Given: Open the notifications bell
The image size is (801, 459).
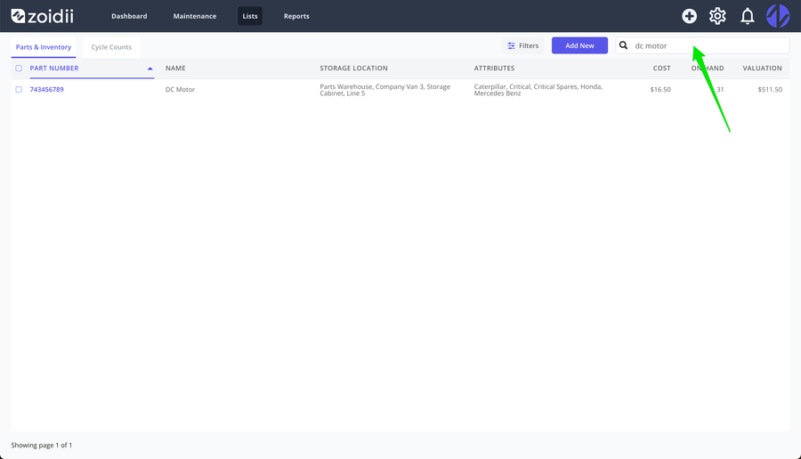Looking at the screenshot, I should (x=748, y=16).
